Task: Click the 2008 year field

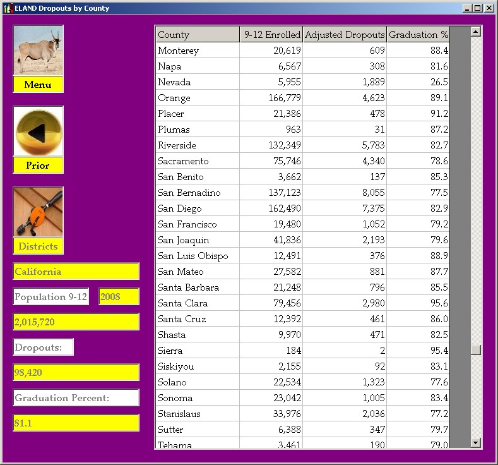Action: click(119, 297)
